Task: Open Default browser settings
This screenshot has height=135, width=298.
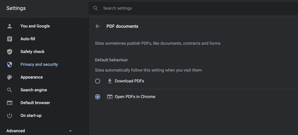Action: pyautogui.click(x=35, y=103)
